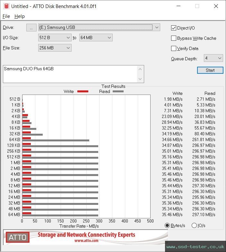Click the Read column header
The image size is (226, 252).
click(210, 93)
